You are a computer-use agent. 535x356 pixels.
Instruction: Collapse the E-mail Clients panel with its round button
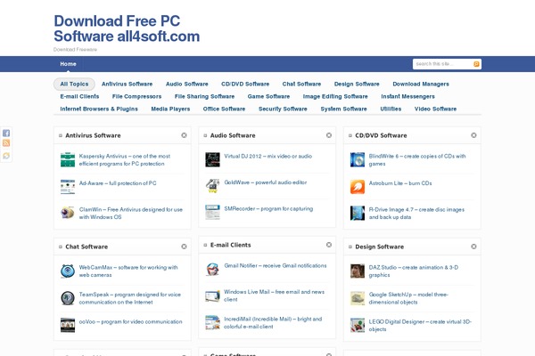click(x=329, y=245)
